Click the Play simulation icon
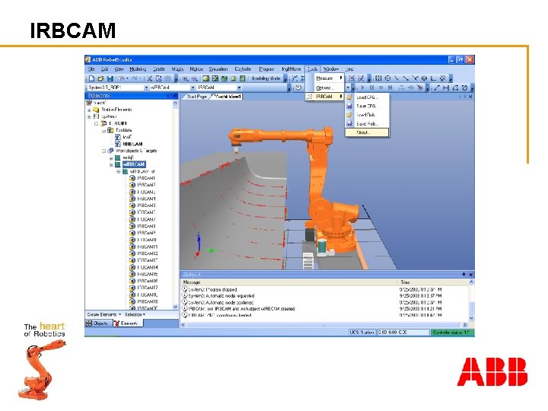 (x=362, y=88)
